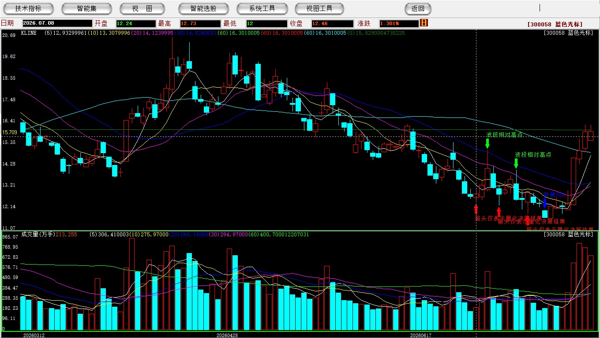600x338 pixels.
Task: Click the blue 跌破10% annotation text
Action: click(554, 195)
